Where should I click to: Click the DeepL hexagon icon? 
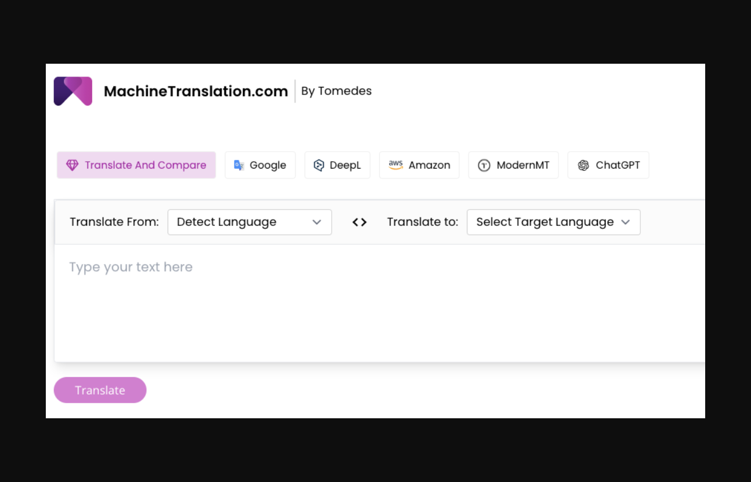(x=318, y=165)
